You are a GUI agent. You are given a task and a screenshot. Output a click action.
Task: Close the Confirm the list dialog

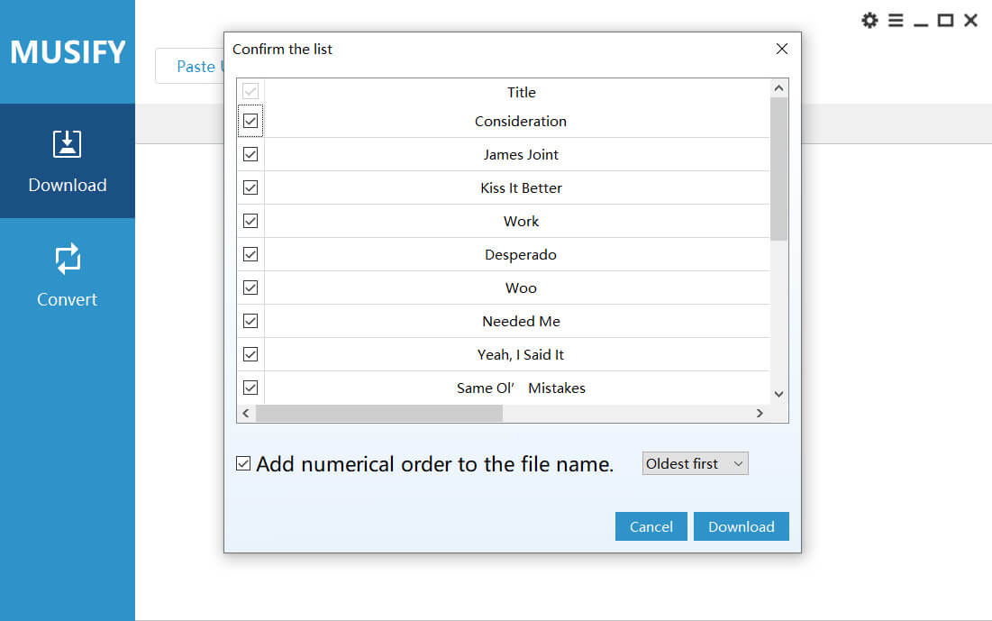click(x=781, y=49)
